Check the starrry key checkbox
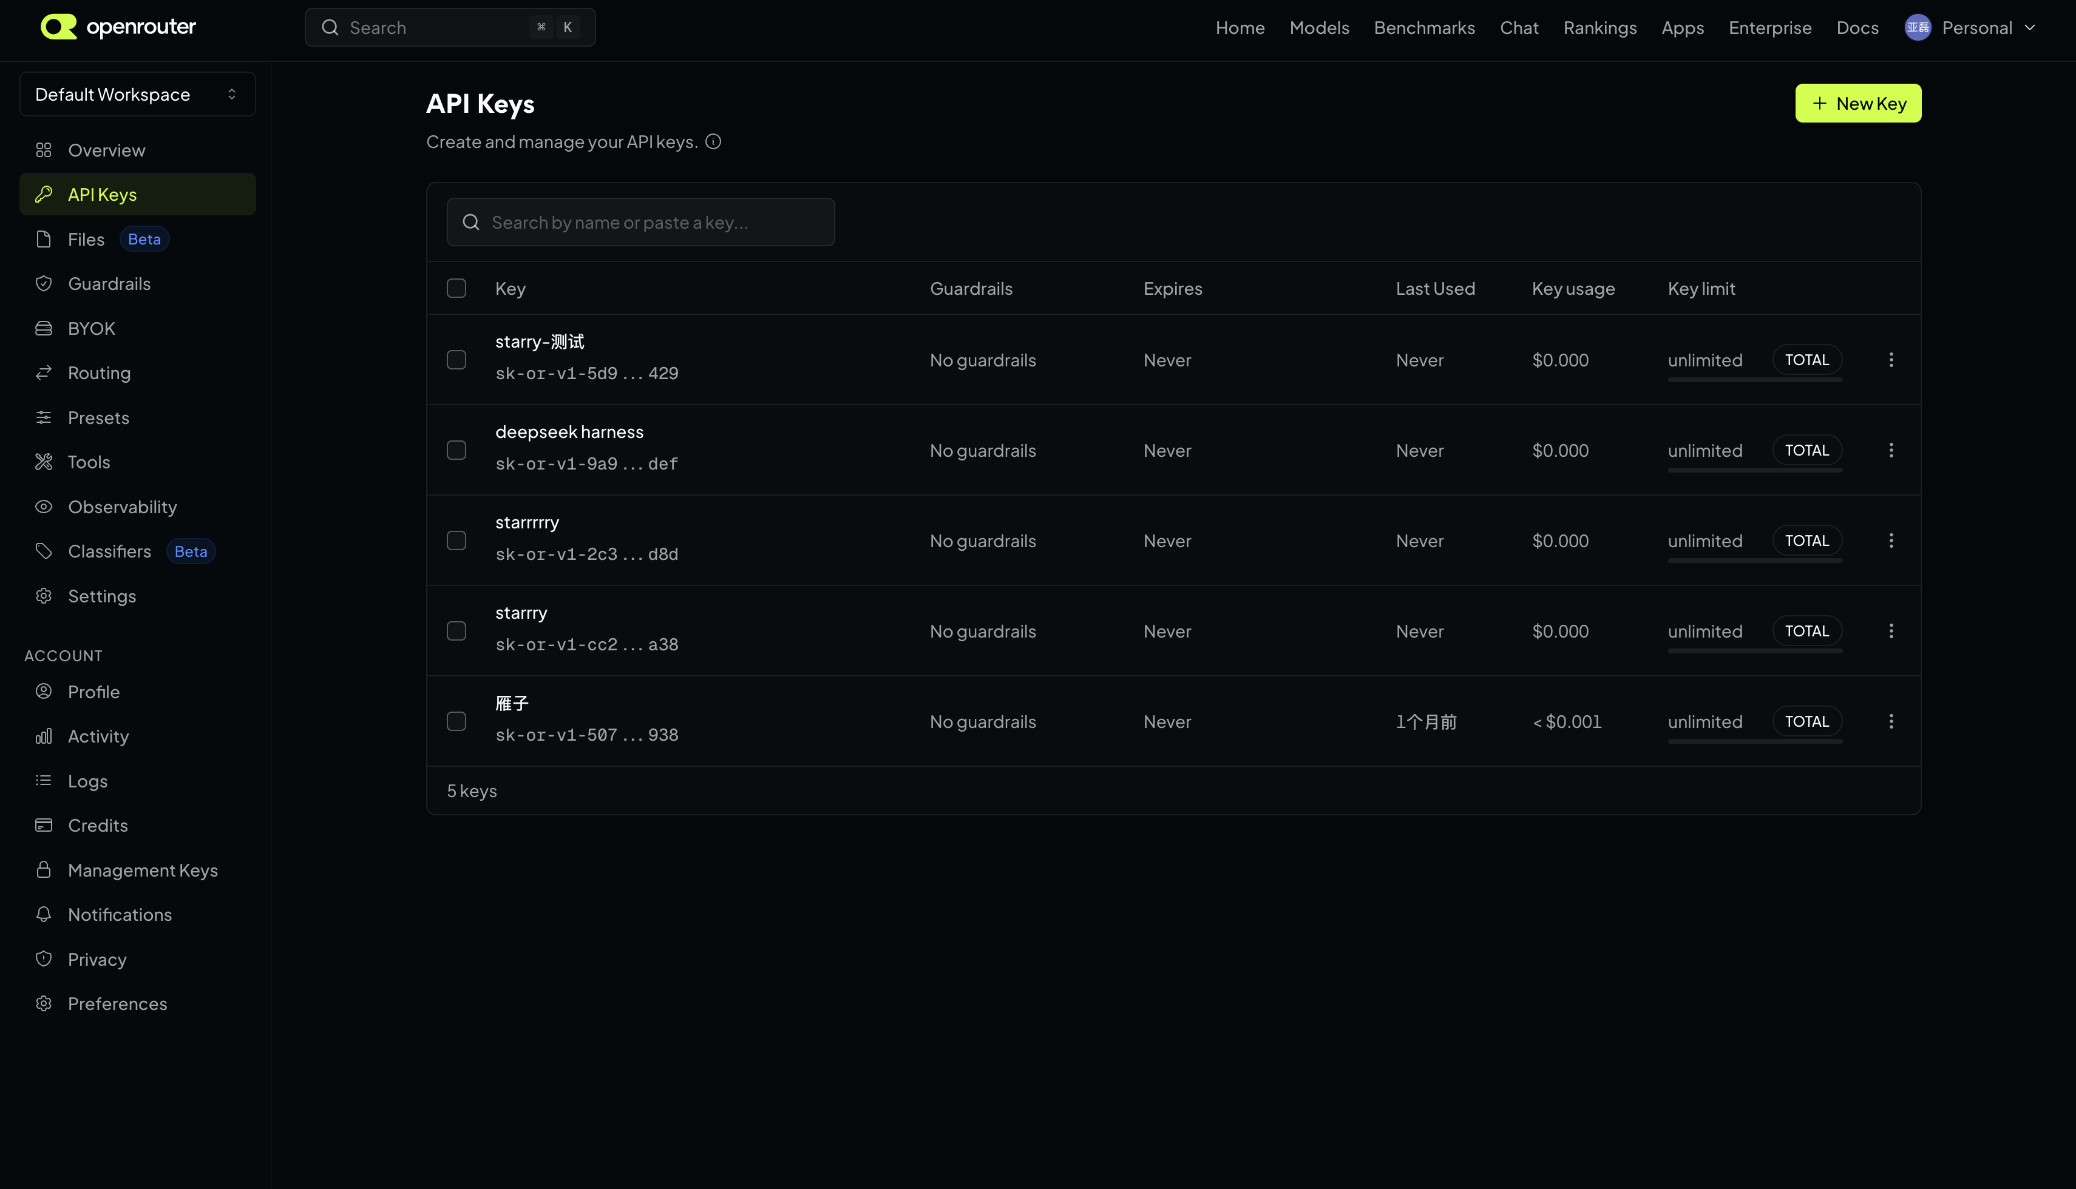This screenshot has width=2076, height=1189. click(456, 632)
